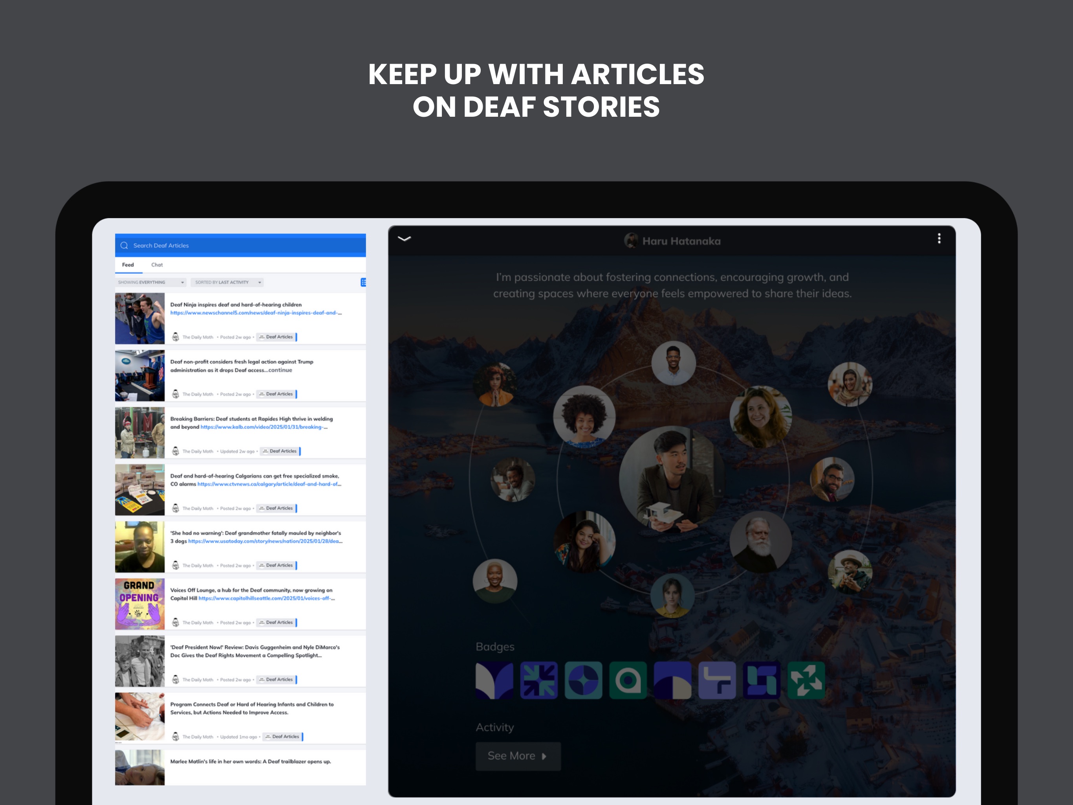
Task: Click the white-bearded older man avatar
Action: [761, 541]
